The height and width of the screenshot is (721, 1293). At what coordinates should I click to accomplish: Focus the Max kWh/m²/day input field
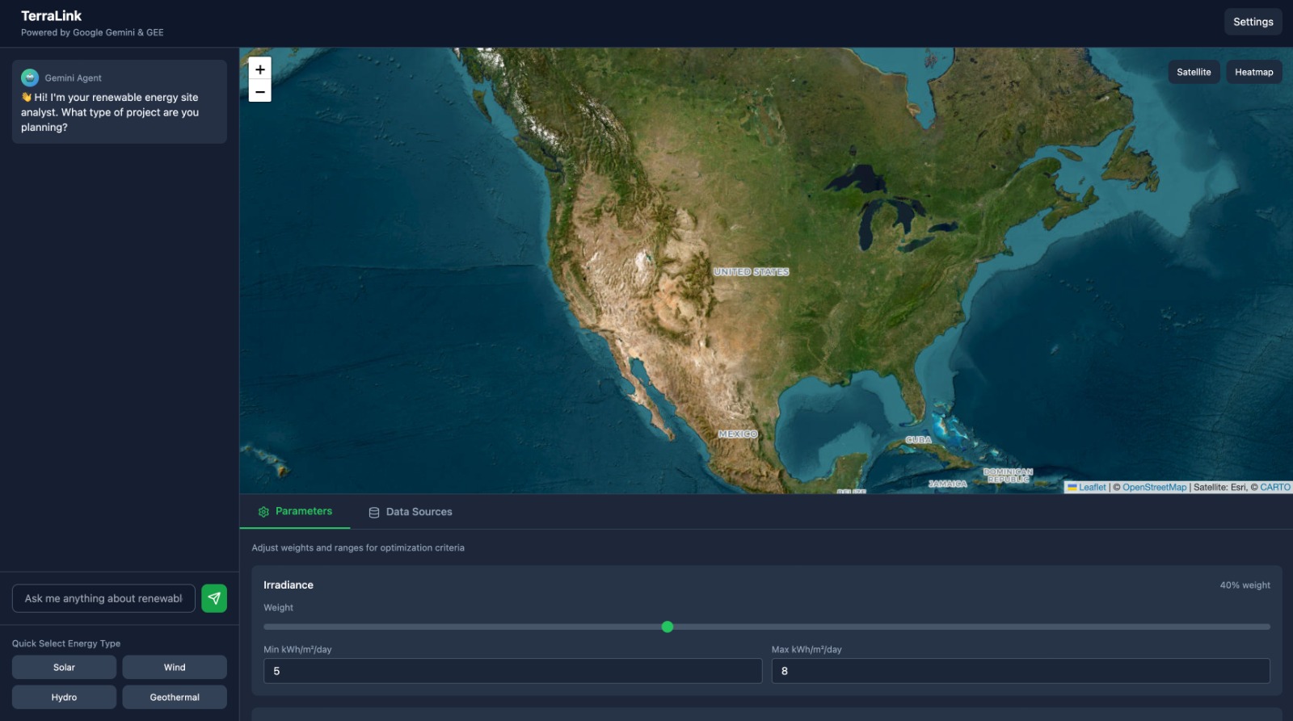point(1021,671)
